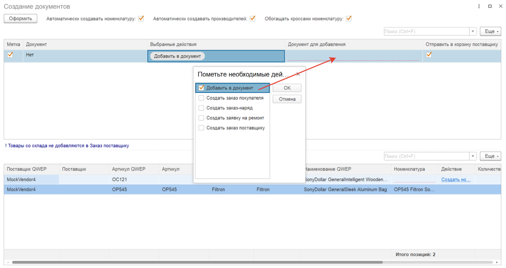
Task: Sort by 'Поставщик QWEP' column header
Action: (x=27, y=169)
